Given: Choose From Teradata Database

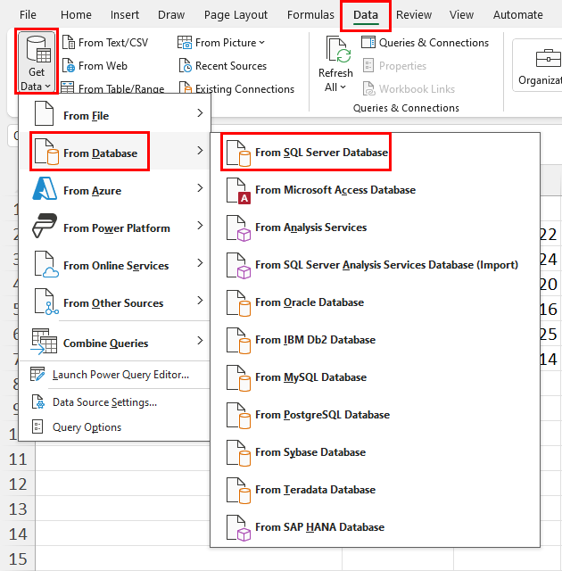Looking at the screenshot, I should [x=375, y=490].
